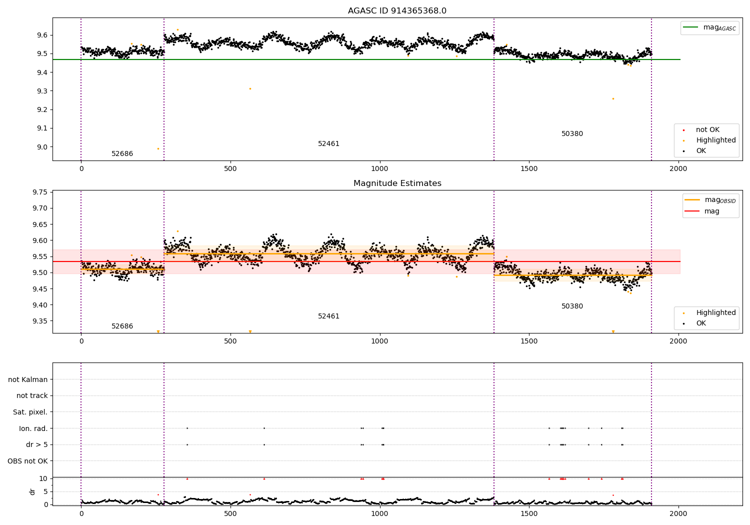Click the 52686 label in the top plot
The image size is (750, 525).
[122, 154]
